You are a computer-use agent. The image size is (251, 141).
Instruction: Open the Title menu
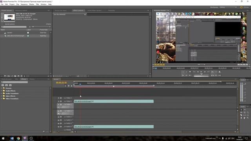point(37,4)
